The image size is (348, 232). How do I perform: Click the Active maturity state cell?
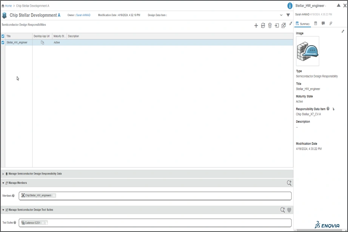pos(57,43)
